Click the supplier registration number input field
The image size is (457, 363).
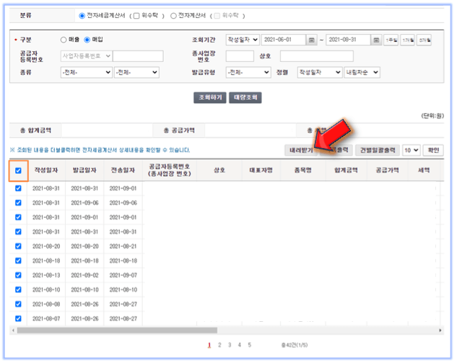click(x=138, y=56)
